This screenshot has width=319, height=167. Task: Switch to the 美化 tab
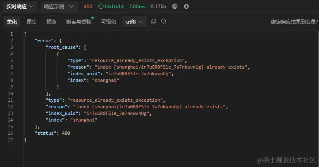[x=12, y=22]
